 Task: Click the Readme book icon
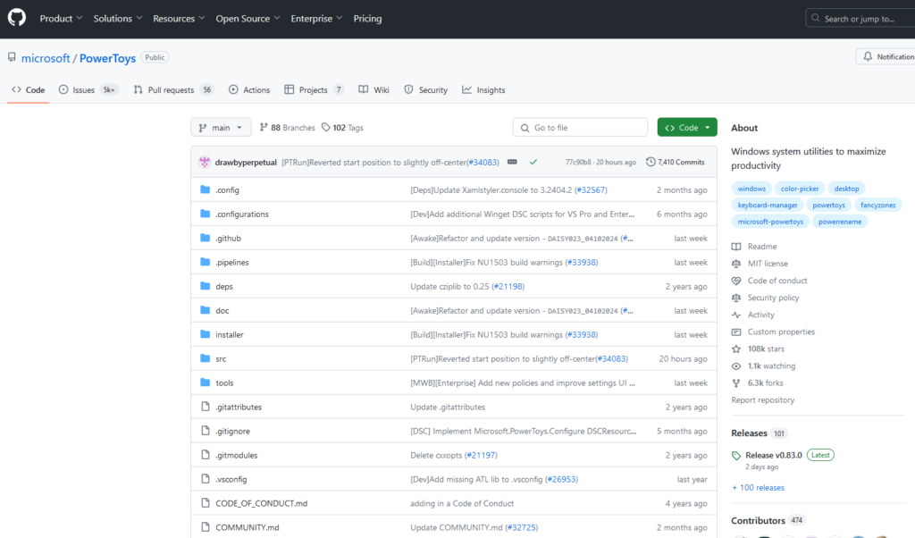(x=736, y=247)
